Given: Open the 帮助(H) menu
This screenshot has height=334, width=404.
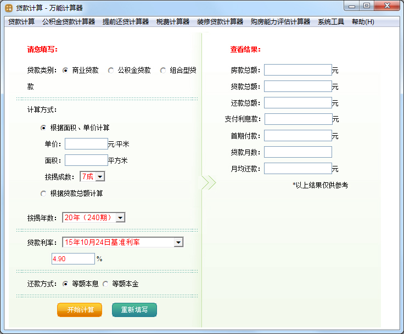Looking at the screenshot, I should pyautogui.click(x=363, y=22).
